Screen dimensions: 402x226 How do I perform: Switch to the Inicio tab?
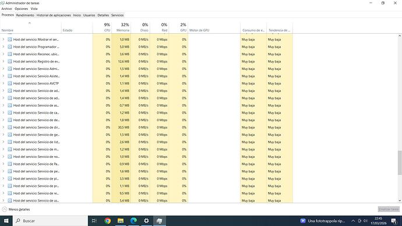pos(77,15)
